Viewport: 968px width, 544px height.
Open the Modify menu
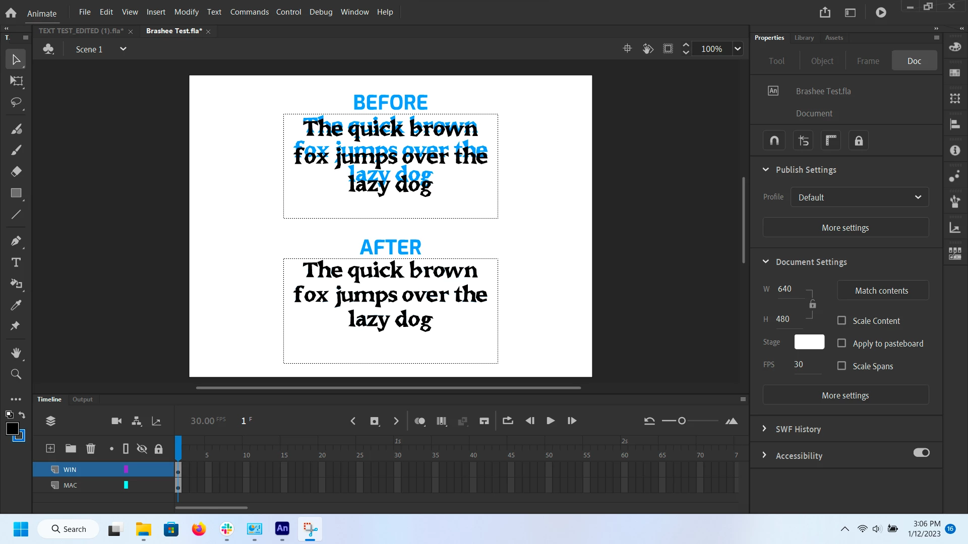click(x=186, y=12)
